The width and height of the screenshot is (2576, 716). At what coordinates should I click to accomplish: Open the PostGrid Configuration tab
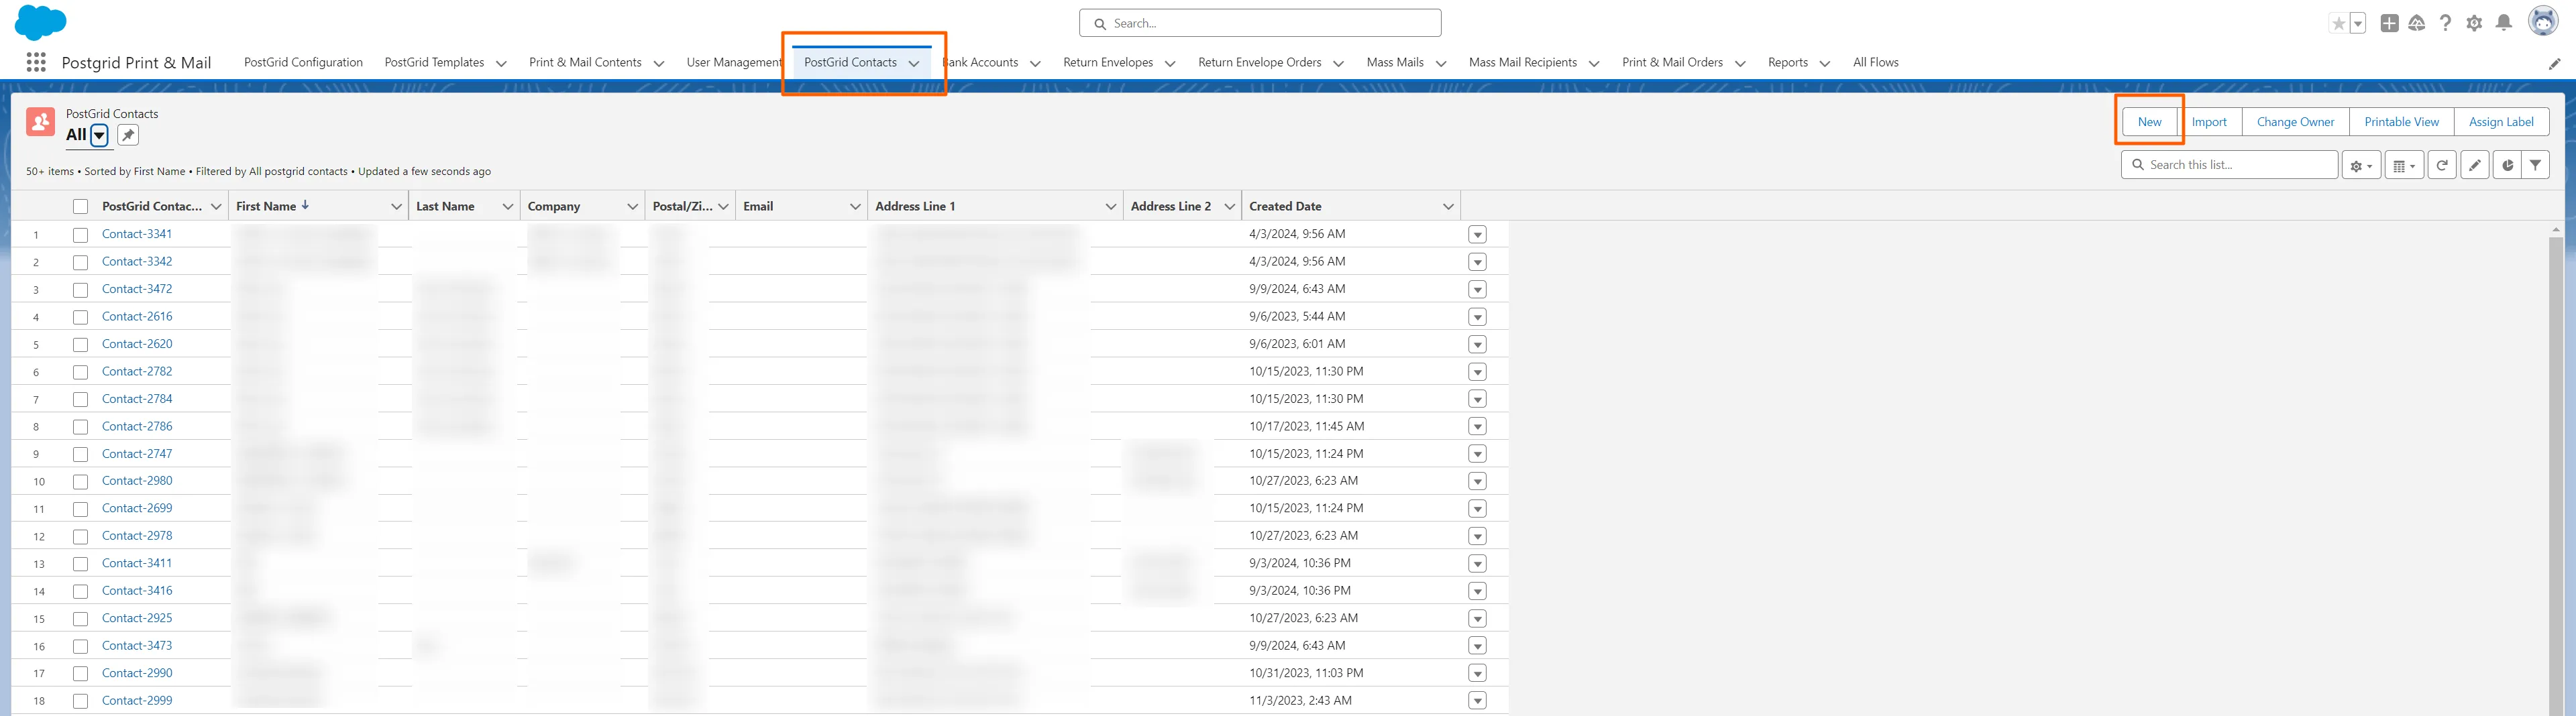[x=303, y=62]
